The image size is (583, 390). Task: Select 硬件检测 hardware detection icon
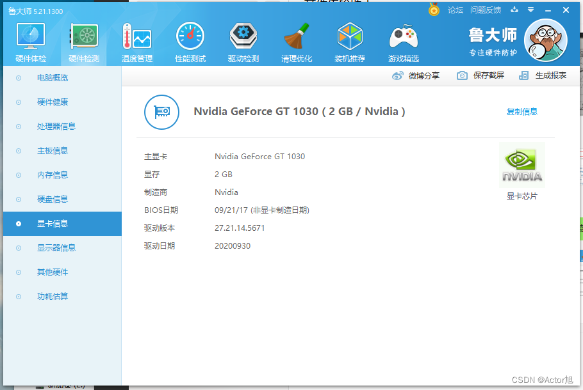click(x=84, y=36)
